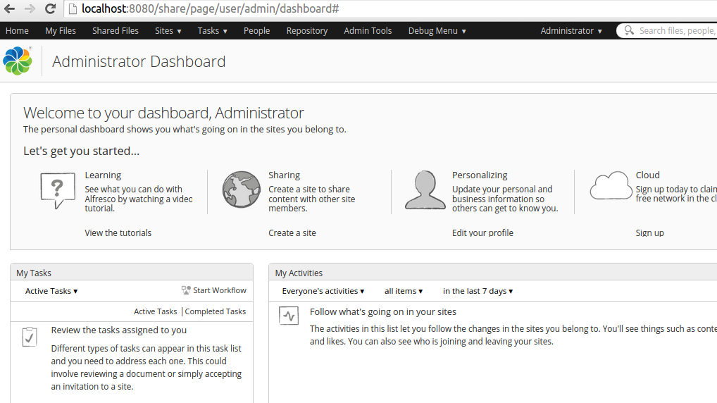The image size is (717, 403).
Task: Expand the Debug Menu dropdown
Action: 437,31
